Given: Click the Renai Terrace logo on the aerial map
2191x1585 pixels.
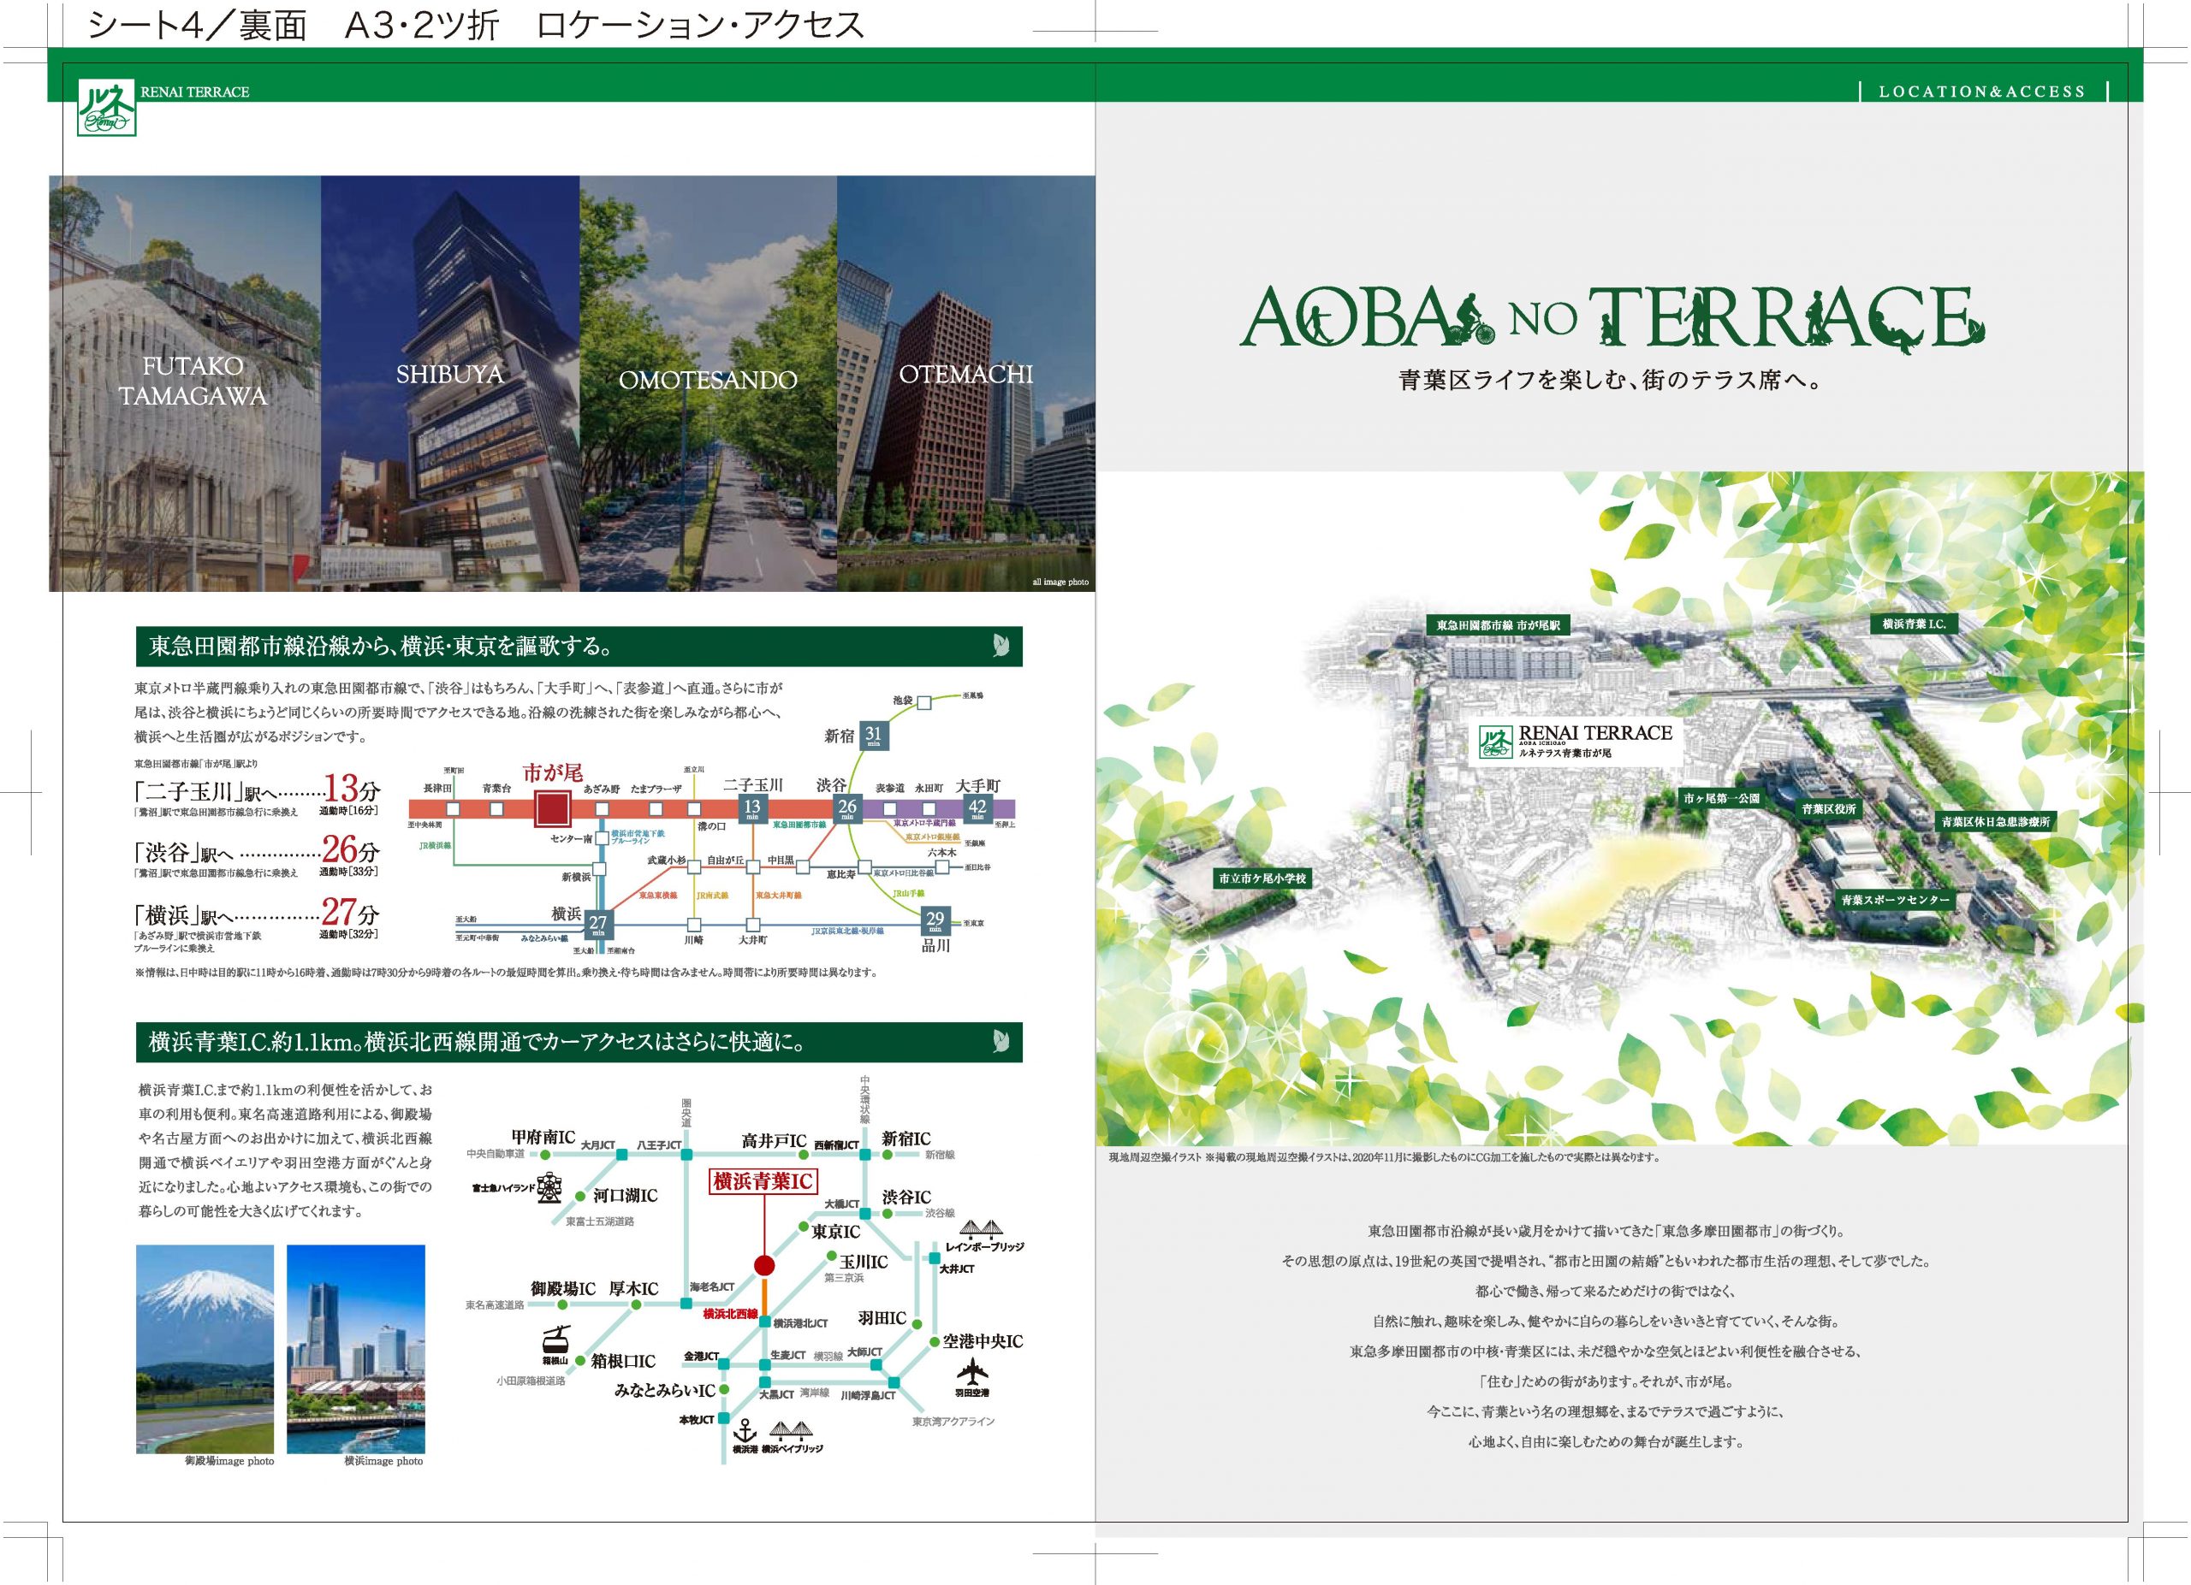Looking at the screenshot, I should point(1575,741).
